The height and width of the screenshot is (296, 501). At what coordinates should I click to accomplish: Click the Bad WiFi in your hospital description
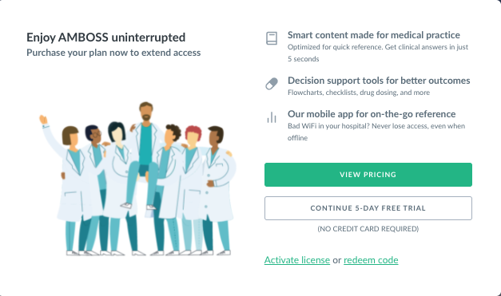click(376, 132)
